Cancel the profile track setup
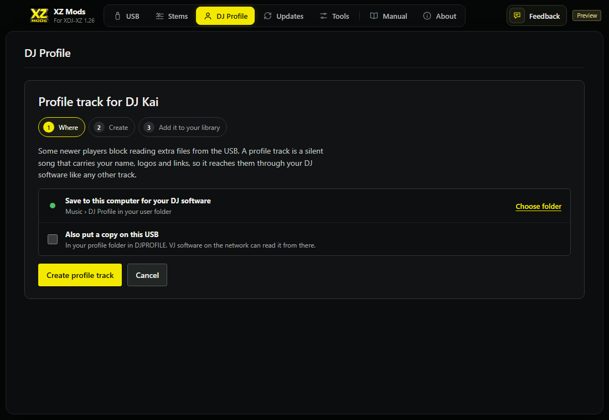609x420 pixels. [x=147, y=275]
